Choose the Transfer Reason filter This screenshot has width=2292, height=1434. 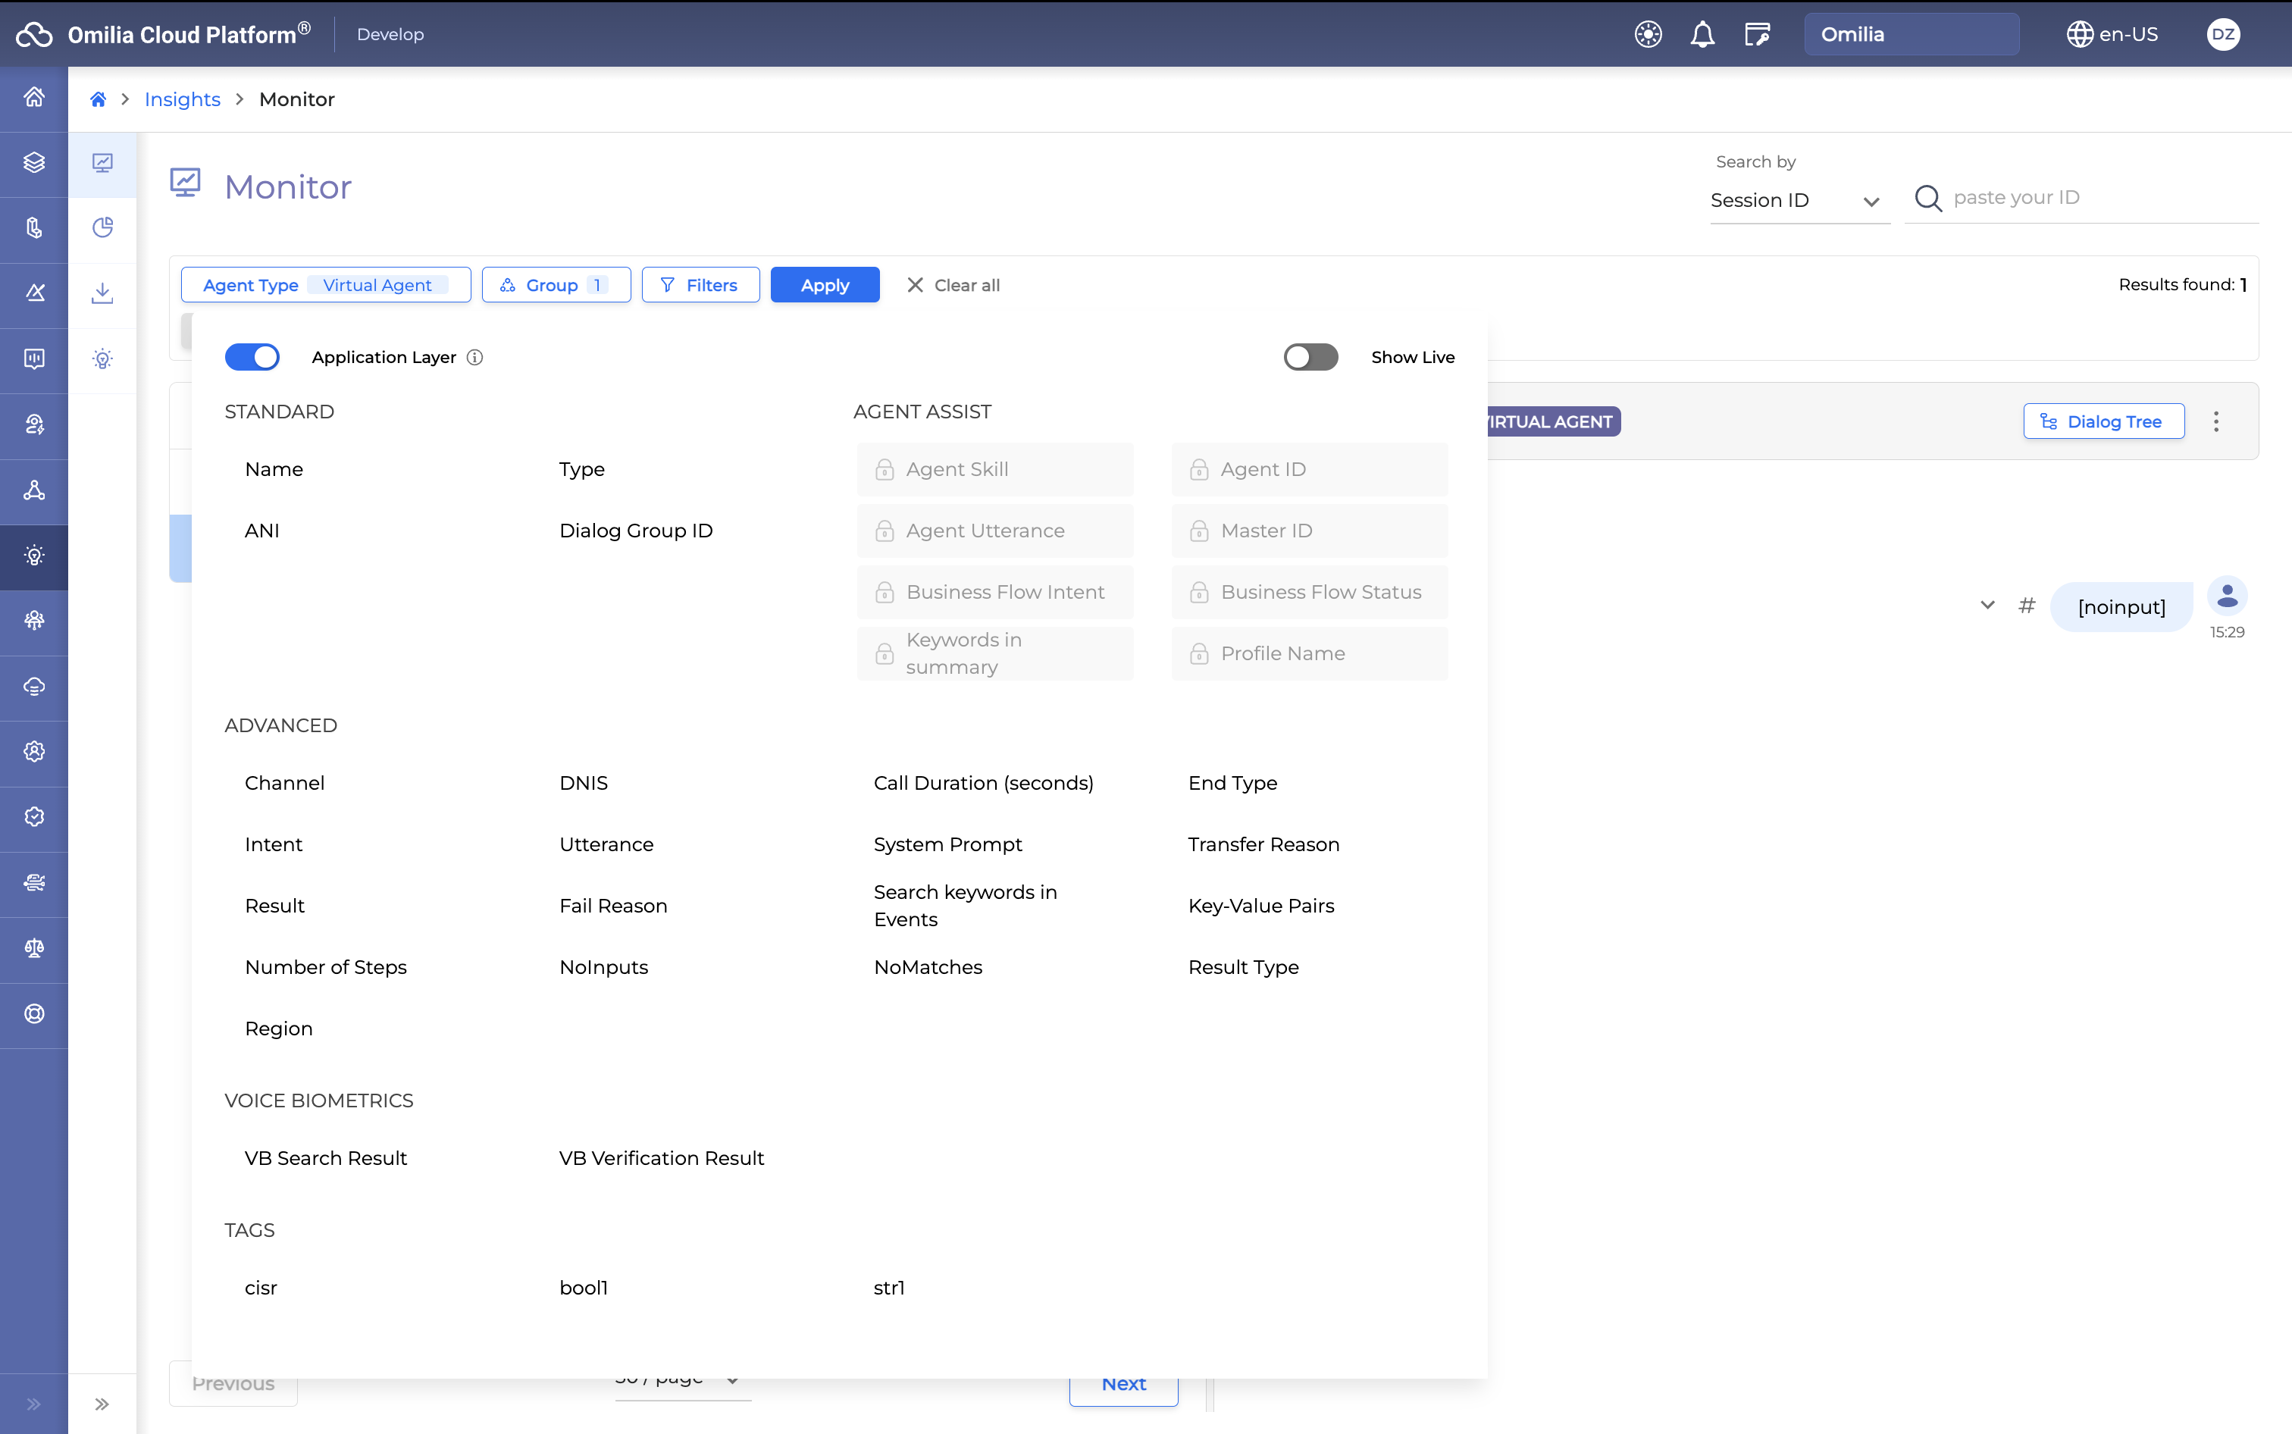pyautogui.click(x=1263, y=845)
